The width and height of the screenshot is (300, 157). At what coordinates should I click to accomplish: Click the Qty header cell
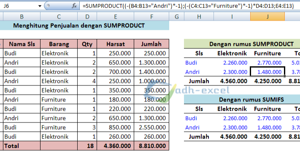[87, 44]
